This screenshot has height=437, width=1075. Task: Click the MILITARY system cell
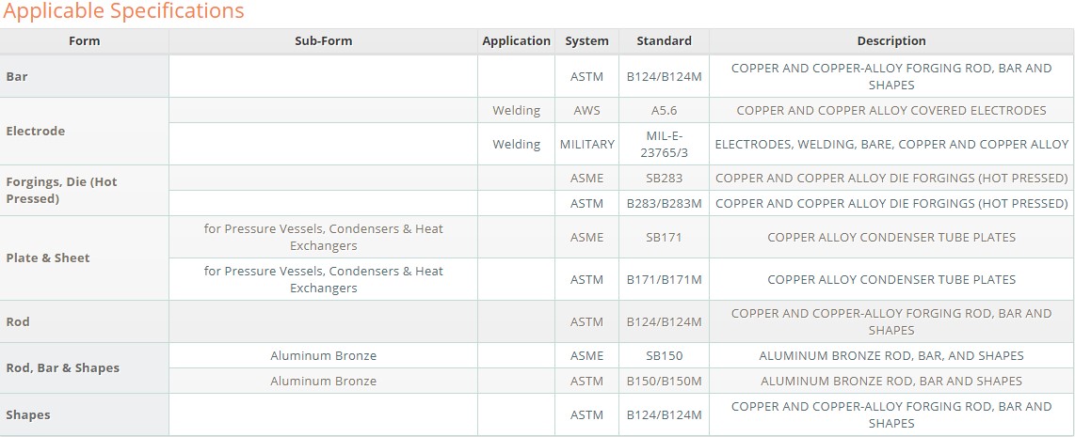coord(586,144)
